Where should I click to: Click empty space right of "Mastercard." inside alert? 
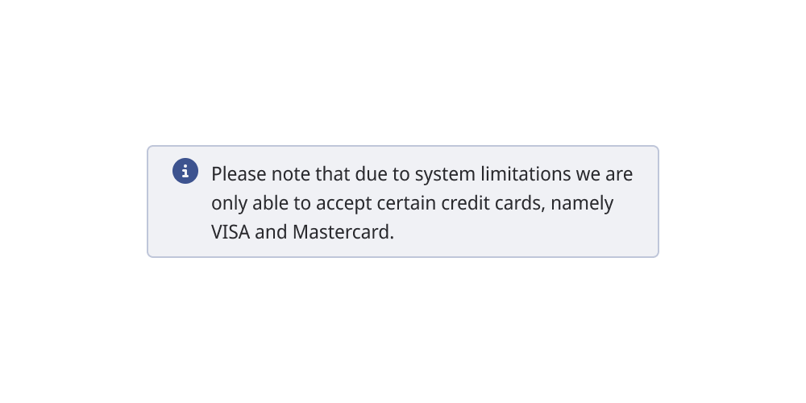point(524,232)
